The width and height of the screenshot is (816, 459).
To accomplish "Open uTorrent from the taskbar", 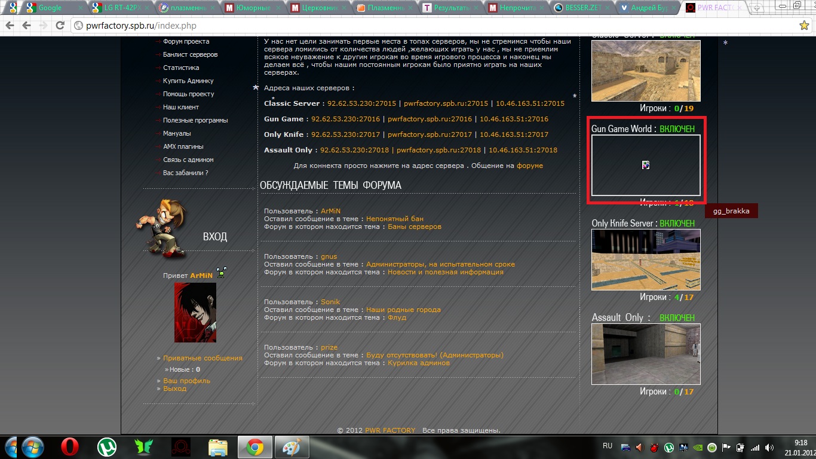I will coord(107,447).
